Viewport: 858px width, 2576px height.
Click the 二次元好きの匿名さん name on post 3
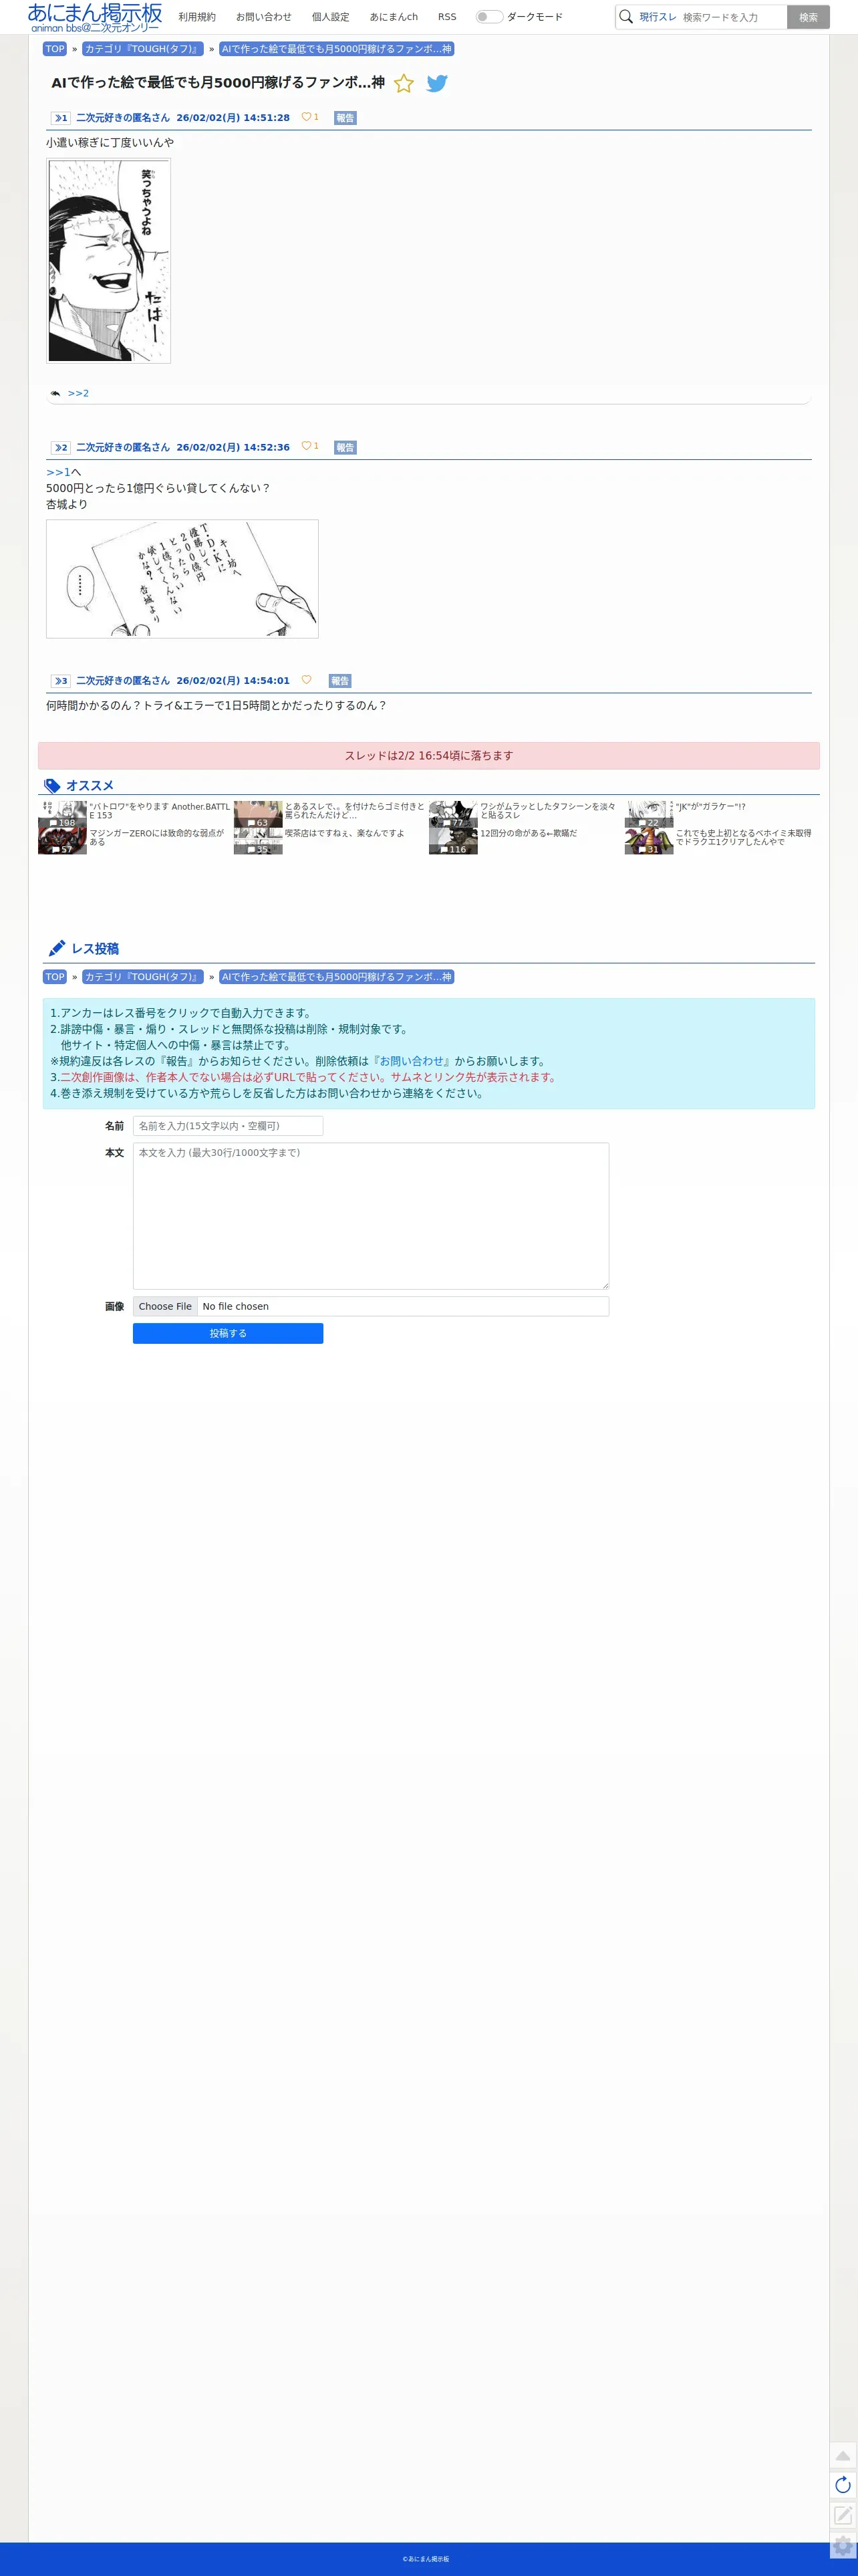(x=123, y=681)
